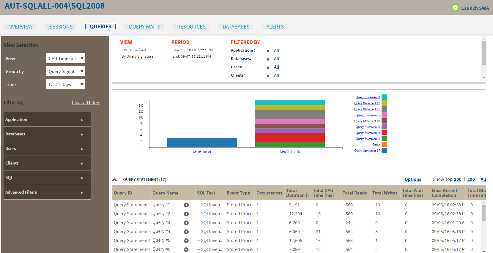Click the cyan Query Statement 9 legend swatch
493x253 pixels.
(384, 97)
